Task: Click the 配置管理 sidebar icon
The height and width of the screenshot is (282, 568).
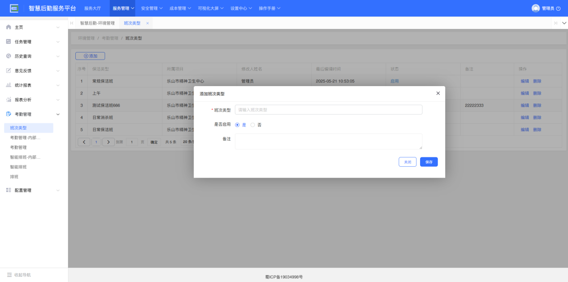Action: click(x=9, y=190)
